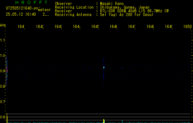Screen dimensions: 193x123
Task: Click the 1650 time axis label
Action: 187,26
